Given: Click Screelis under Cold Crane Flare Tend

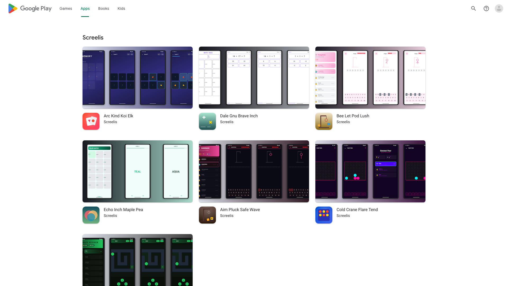Looking at the screenshot, I should (343, 216).
